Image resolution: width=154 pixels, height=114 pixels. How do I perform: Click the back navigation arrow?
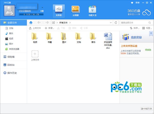coord(39,23)
